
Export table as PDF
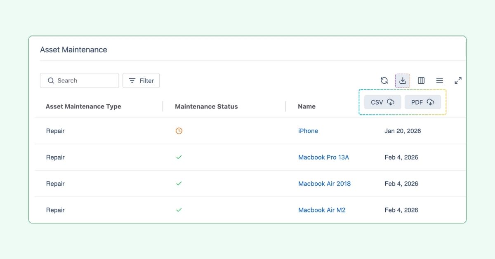pos(422,102)
